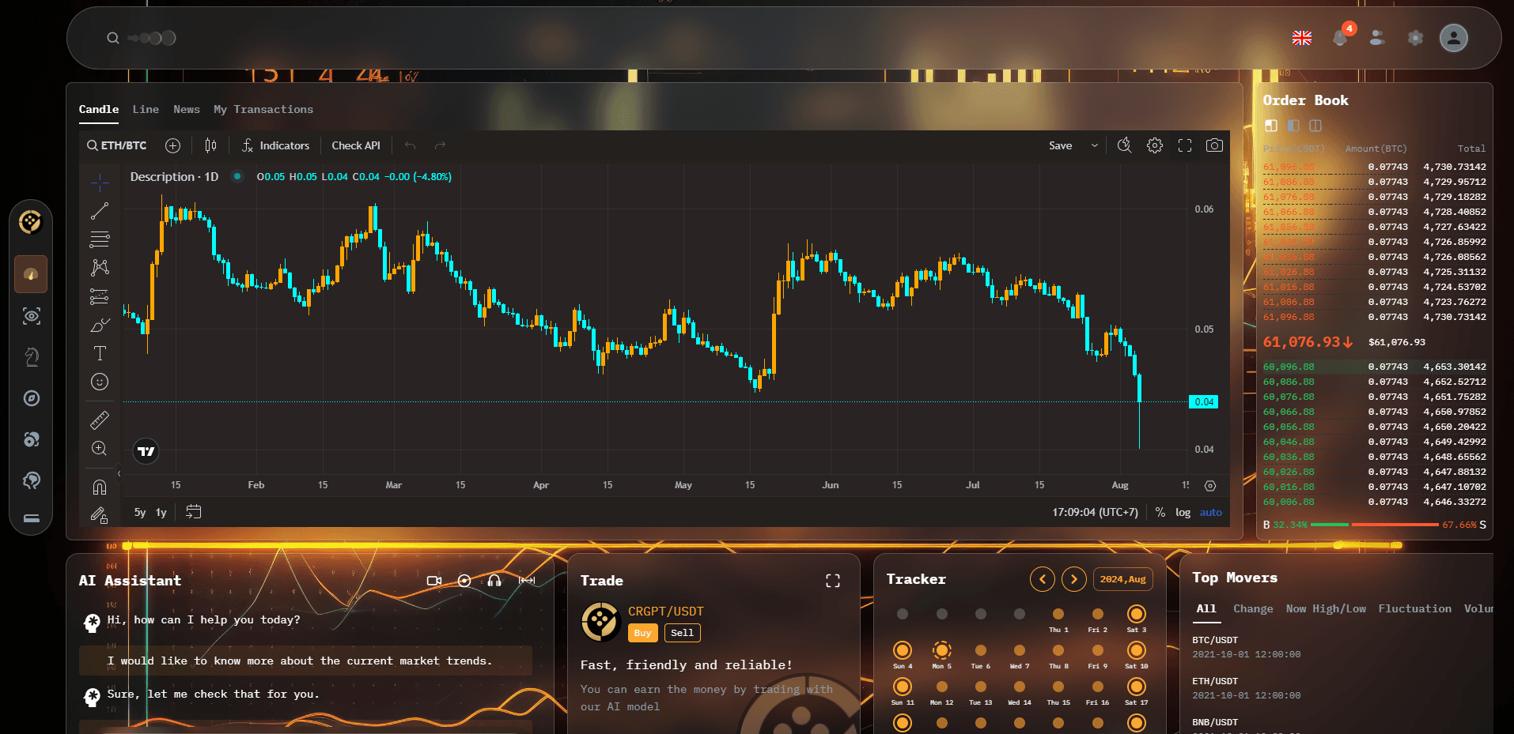Open the My Transactions tab
The height and width of the screenshot is (734, 1514).
pos(263,109)
